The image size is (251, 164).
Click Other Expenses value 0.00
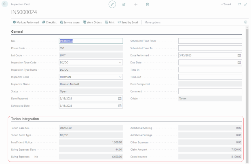[x=210, y=142]
